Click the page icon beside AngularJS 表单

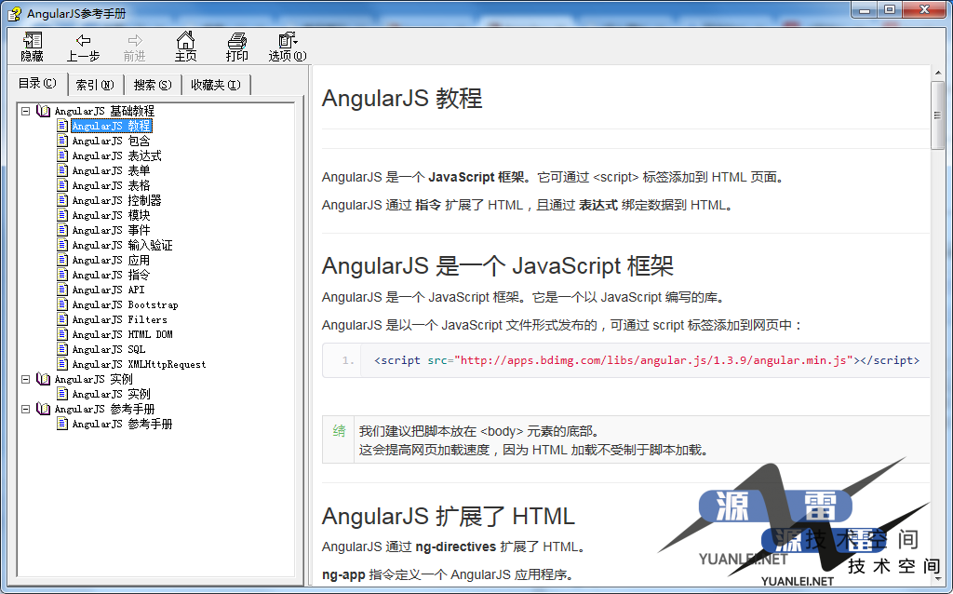(62, 170)
